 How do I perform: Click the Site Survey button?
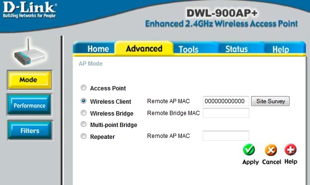pos(270,101)
